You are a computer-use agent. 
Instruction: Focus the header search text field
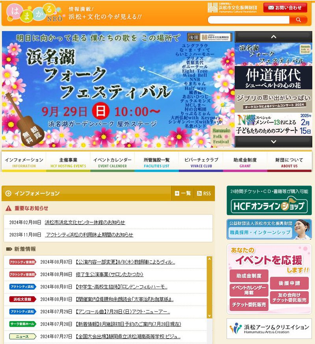[x=248, y=20]
